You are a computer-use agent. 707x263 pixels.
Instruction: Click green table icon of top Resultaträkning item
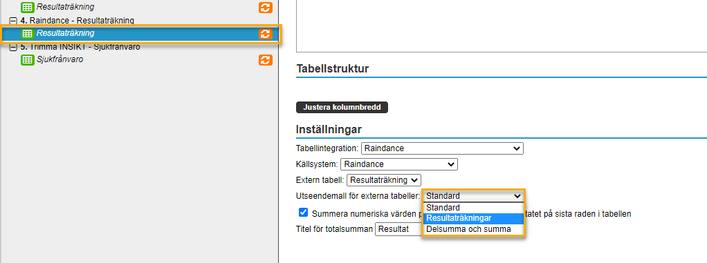click(x=28, y=7)
